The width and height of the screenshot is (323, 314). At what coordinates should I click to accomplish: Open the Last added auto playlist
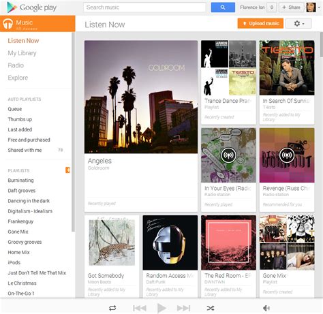click(x=20, y=129)
